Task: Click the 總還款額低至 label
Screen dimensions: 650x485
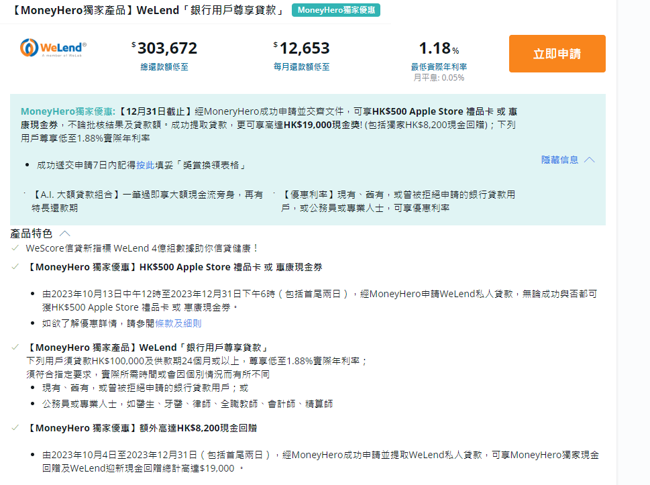Action: click(x=164, y=66)
